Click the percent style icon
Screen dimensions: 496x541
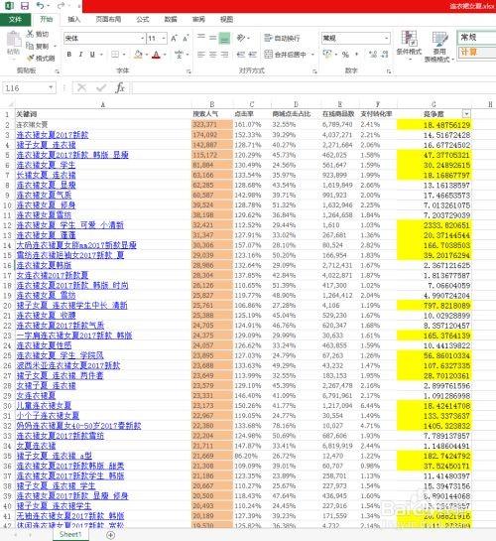(345, 55)
